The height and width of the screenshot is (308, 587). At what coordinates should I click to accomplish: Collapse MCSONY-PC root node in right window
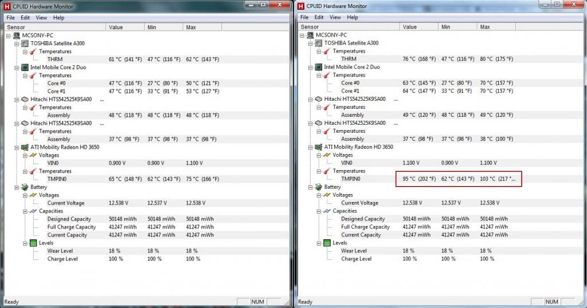pyautogui.click(x=302, y=35)
